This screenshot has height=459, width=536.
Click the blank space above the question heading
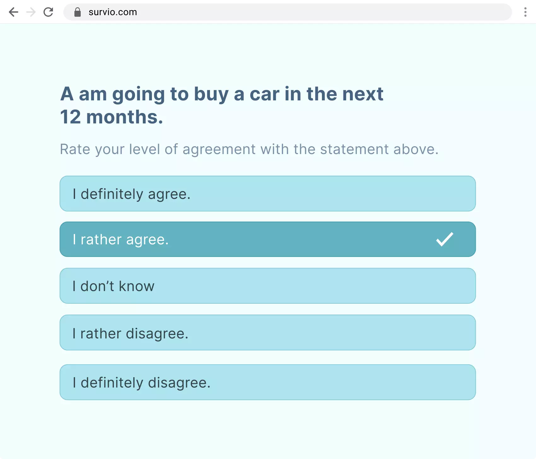pos(267,54)
